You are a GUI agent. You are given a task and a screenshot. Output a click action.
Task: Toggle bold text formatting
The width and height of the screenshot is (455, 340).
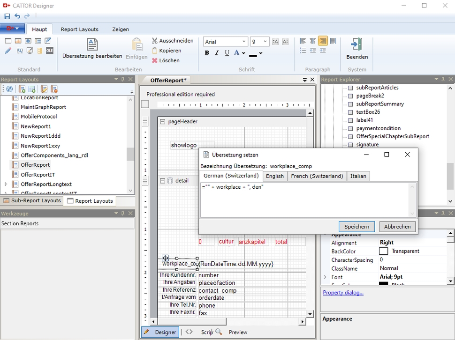pyautogui.click(x=207, y=53)
